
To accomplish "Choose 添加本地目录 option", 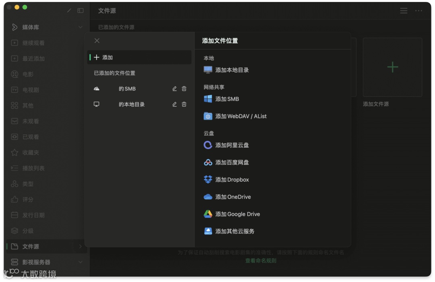I will click(x=226, y=70).
